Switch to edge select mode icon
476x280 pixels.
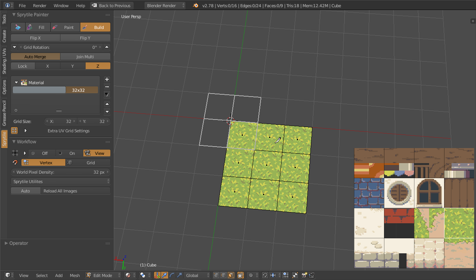click(224, 275)
